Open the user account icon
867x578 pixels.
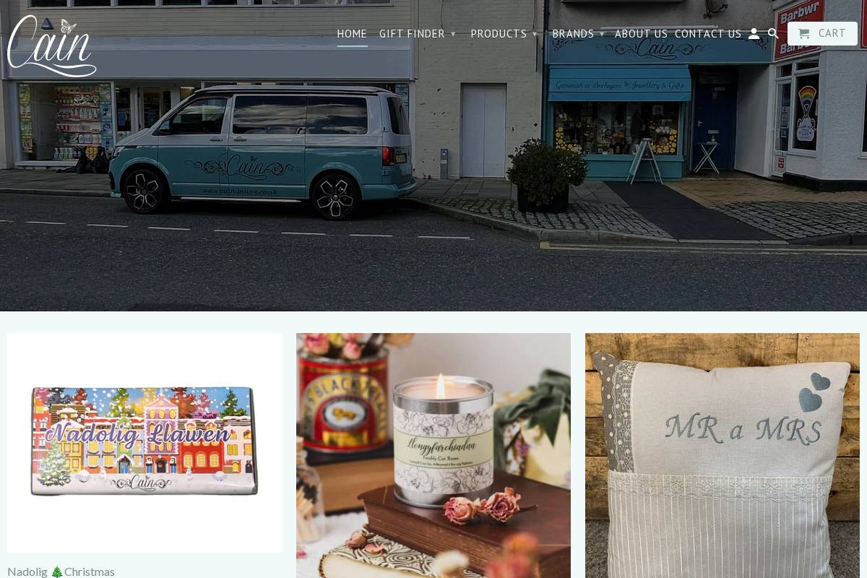(754, 33)
